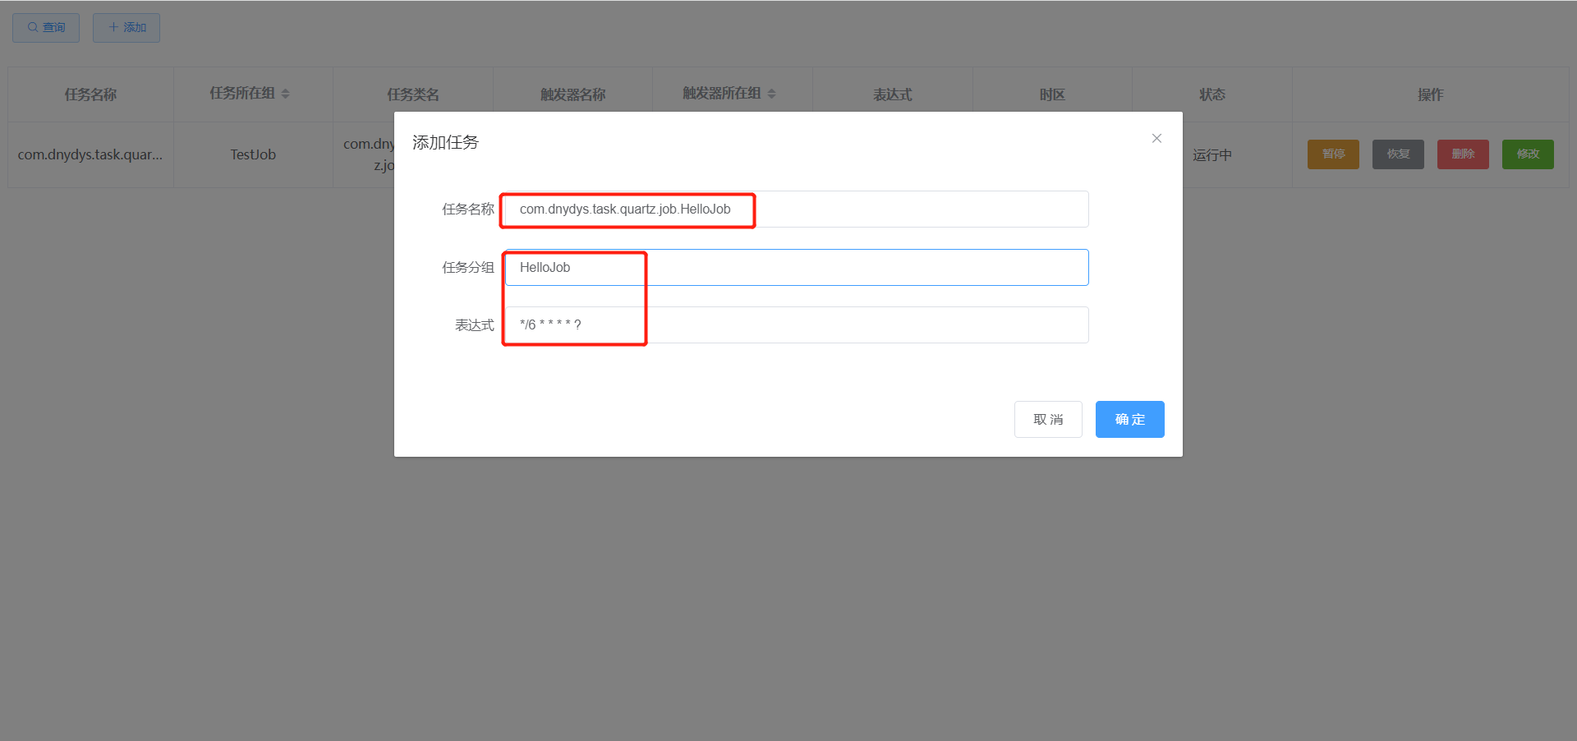This screenshot has height=741, width=1577.
Task: Click the 任务名称 input with com.dnydys.task.quartz.job.HelloJob
Action: pyautogui.click(x=793, y=209)
